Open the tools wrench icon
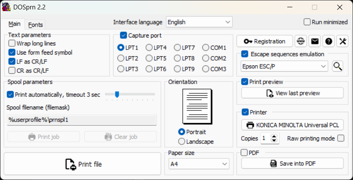This screenshot has width=353, height=180. click(342, 41)
